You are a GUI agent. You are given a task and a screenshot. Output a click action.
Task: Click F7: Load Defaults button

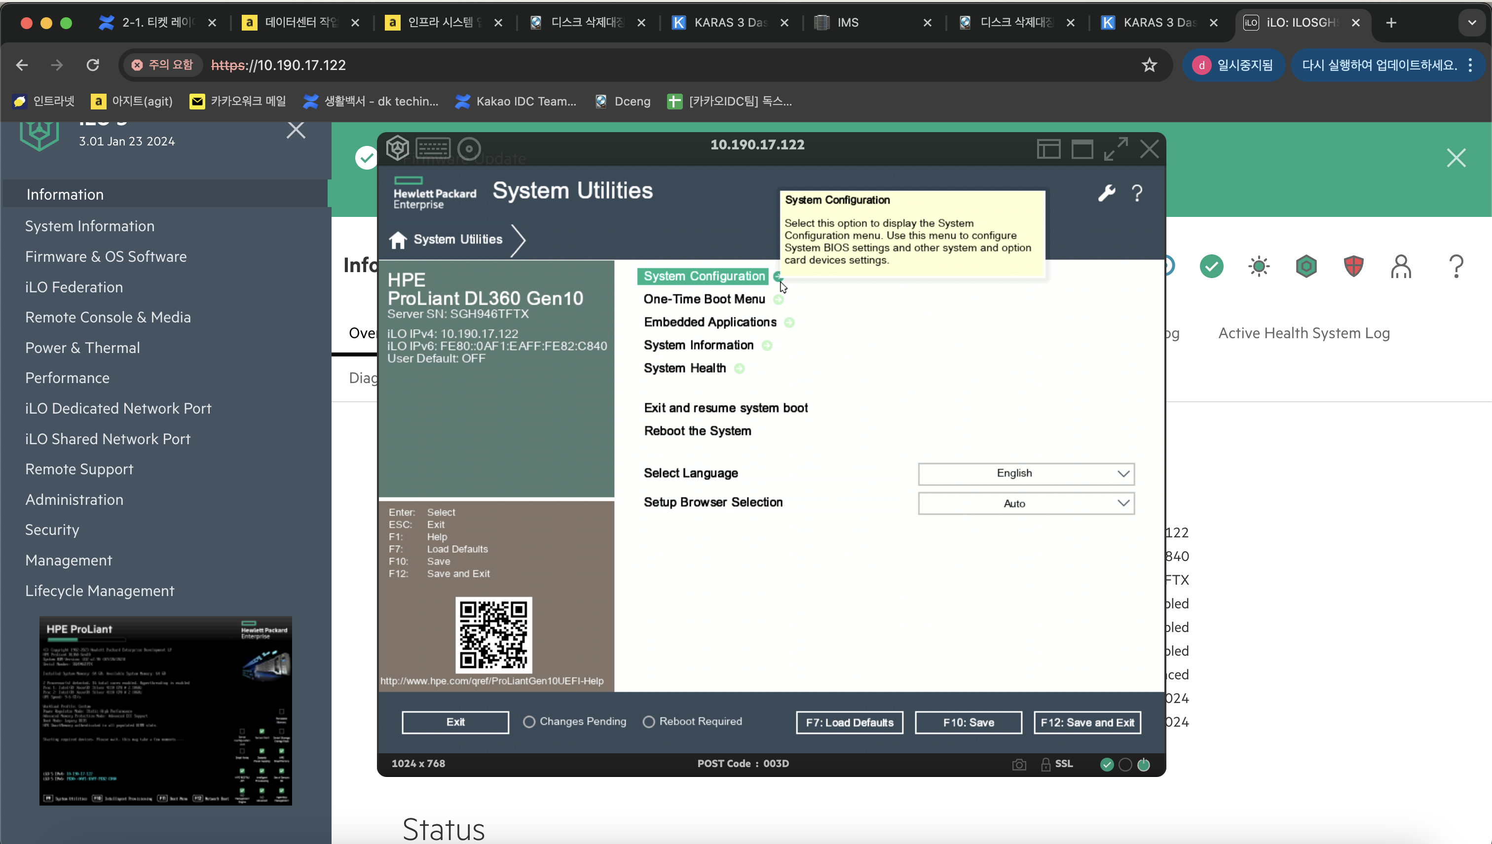pos(849,723)
